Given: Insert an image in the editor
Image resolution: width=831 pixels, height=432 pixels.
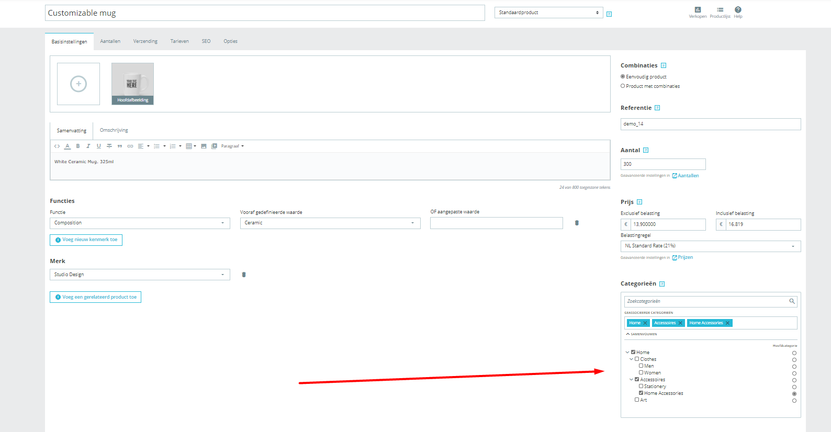Looking at the screenshot, I should tap(204, 146).
